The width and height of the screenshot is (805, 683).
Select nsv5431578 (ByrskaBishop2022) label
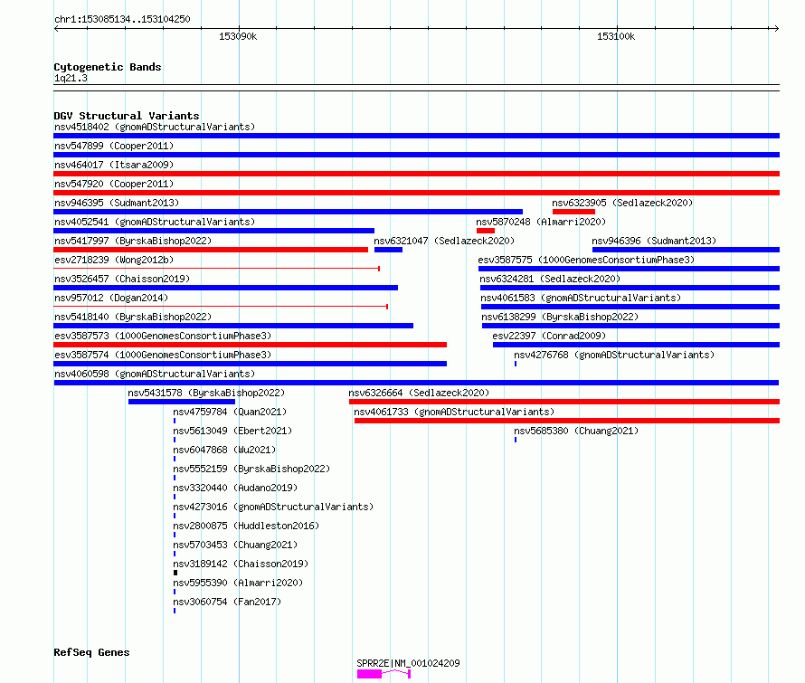click(206, 393)
